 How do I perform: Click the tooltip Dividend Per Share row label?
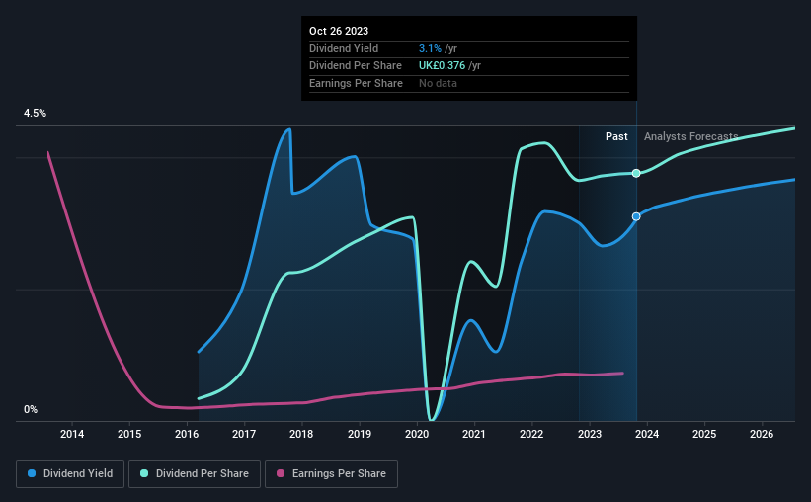pyautogui.click(x=356, y=66)
